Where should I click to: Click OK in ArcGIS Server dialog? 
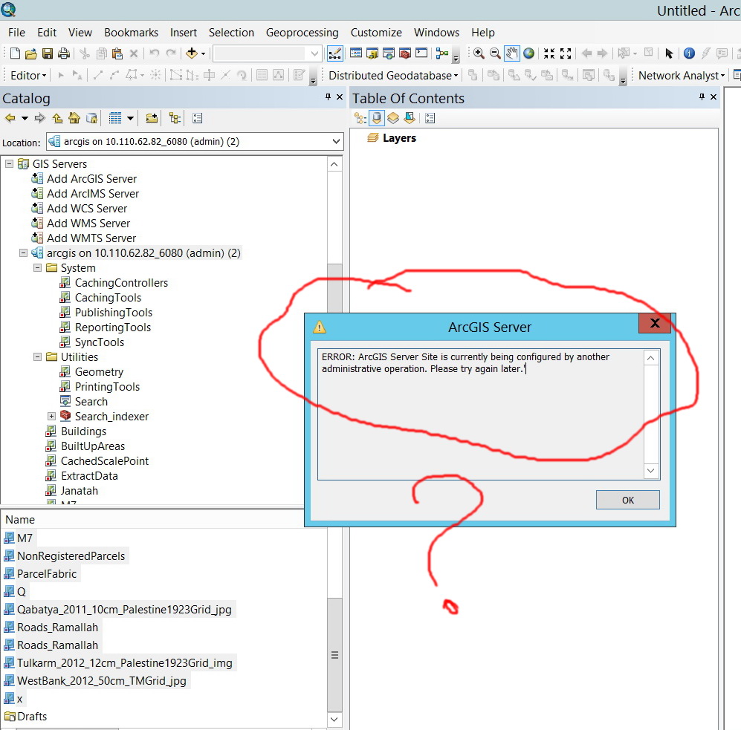point(627,500)
